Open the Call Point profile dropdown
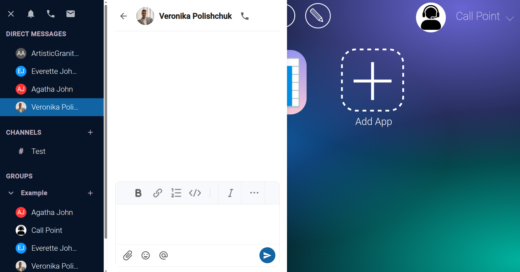 click(x=510, y=18)
